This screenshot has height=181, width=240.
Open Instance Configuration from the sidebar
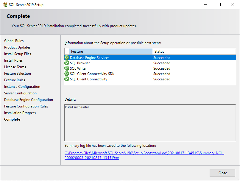click(x=22, y=86)
